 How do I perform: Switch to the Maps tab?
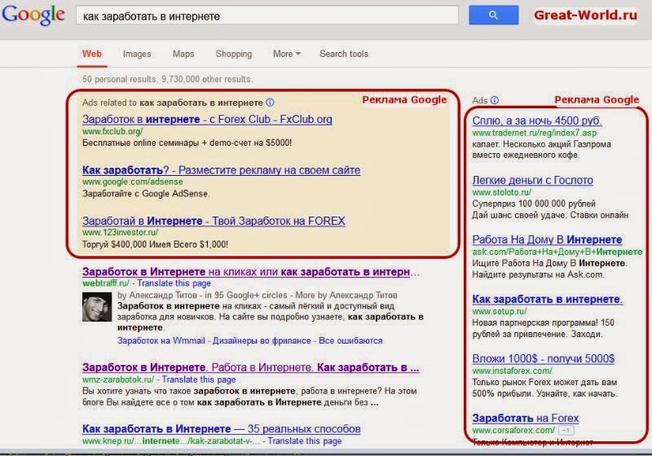[183, 54]
